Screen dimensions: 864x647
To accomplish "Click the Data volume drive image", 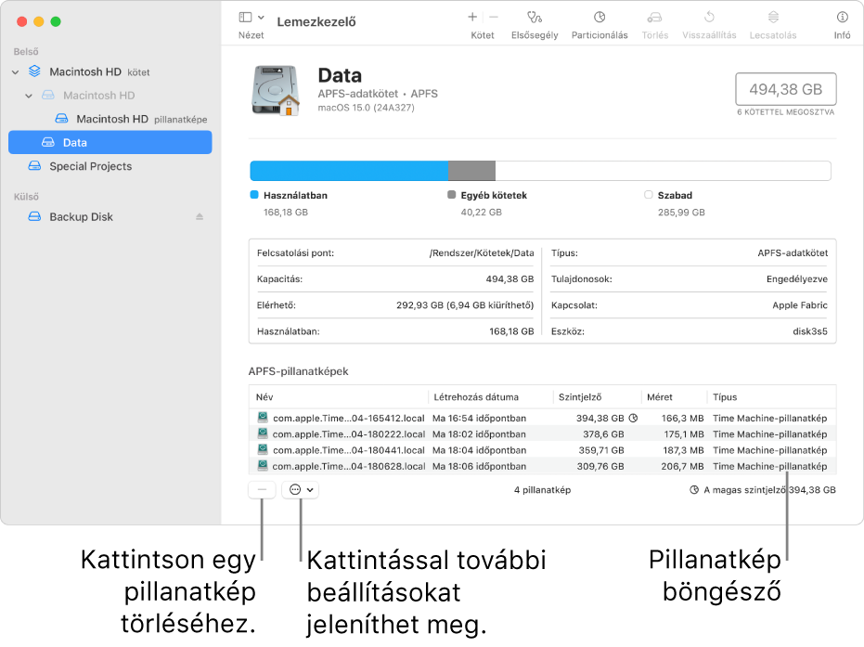I will (276, 90).
